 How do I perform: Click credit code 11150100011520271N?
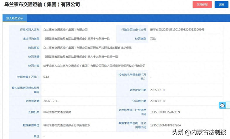(x=165, y=112)
